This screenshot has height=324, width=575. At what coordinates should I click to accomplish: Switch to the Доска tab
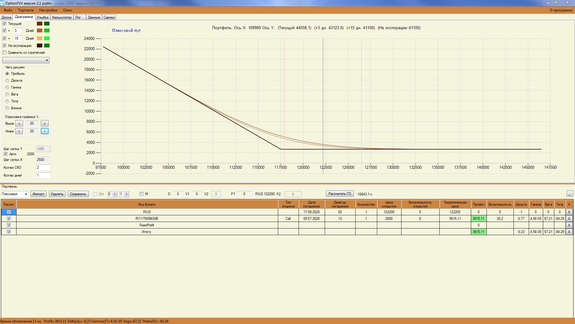click(x=6, y=17)
